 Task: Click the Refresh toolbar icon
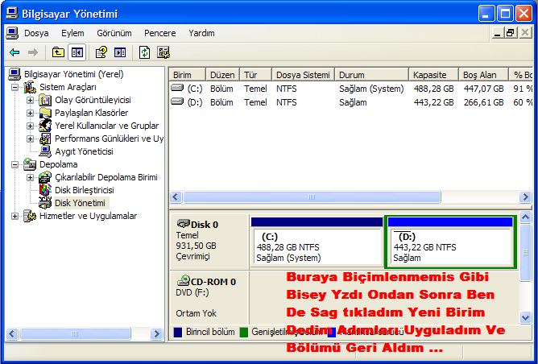click(x=144, y=52)
